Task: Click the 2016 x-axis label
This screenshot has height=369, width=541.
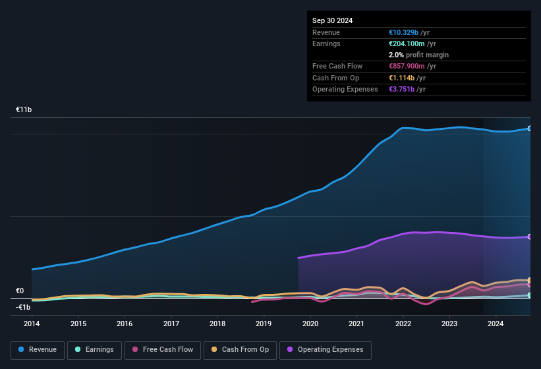Action: (x=125, y=324)
